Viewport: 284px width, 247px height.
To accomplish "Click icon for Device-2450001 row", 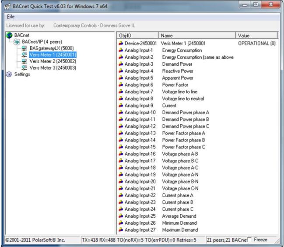I will tap(121, 43).
